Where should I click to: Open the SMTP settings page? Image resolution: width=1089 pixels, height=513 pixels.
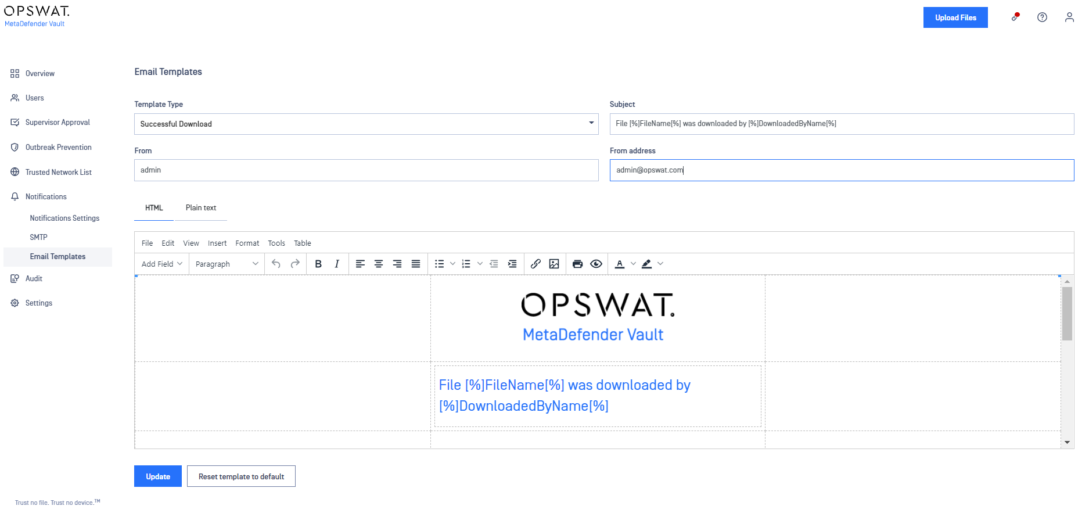click(39, 238)
